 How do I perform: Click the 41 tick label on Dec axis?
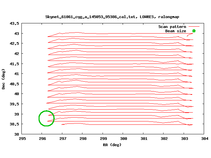16,74
